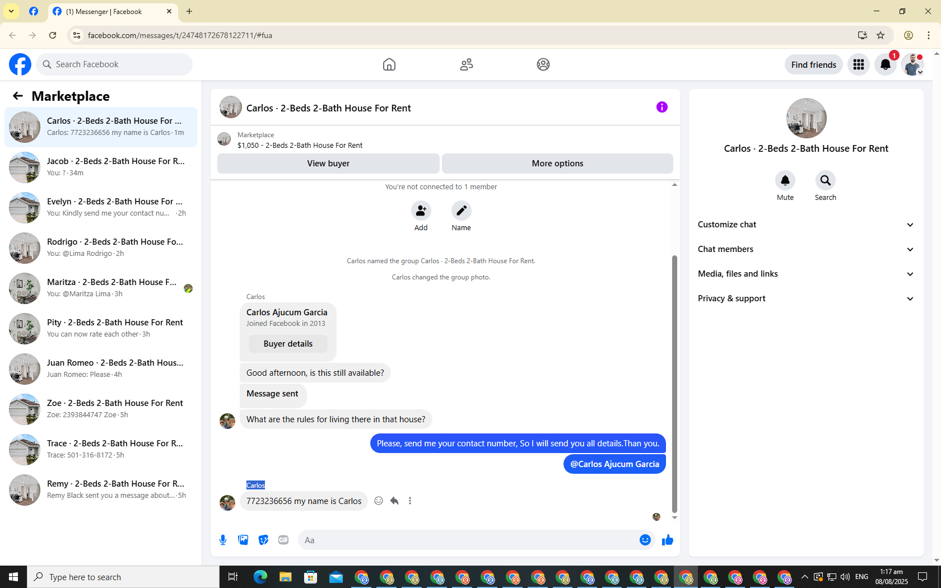Send a thumbs-up like
Viewport: 941px width, 588px height.
point(668,540)
